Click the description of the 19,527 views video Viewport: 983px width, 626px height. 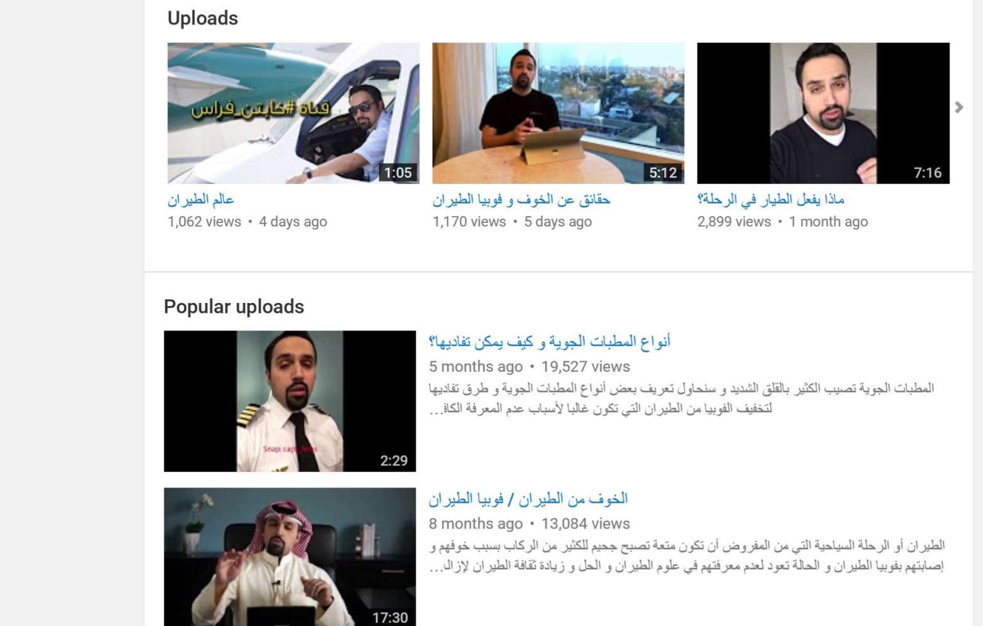point(681,398)
